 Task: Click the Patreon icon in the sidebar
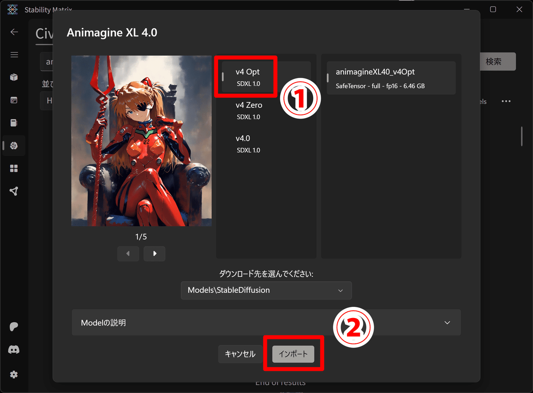coord(14,327)
